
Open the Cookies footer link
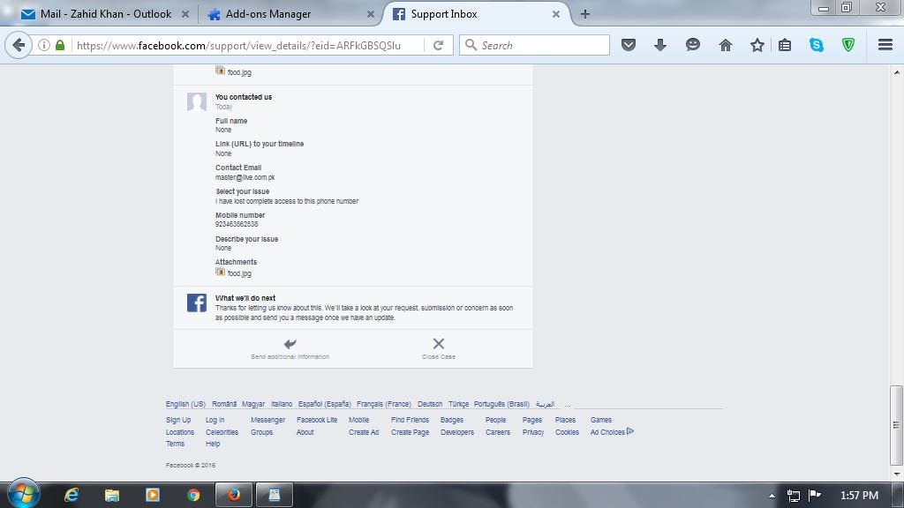[568, 432]
